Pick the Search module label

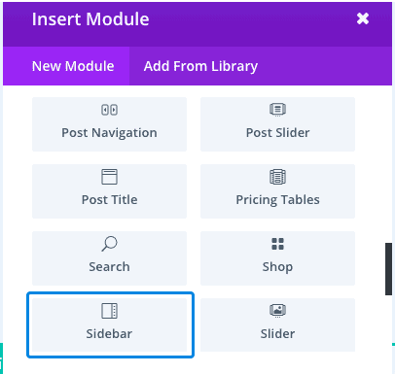pos(109,267)
